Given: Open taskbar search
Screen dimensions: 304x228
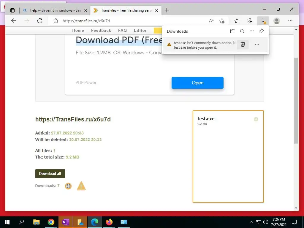Looking at the screenshot, I should tap(21, 222).
